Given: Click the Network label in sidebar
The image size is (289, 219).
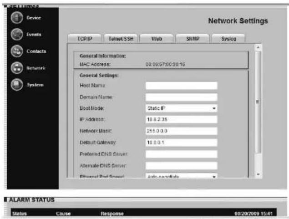Looking at the screenshot, I should click(x=36, y=68).
